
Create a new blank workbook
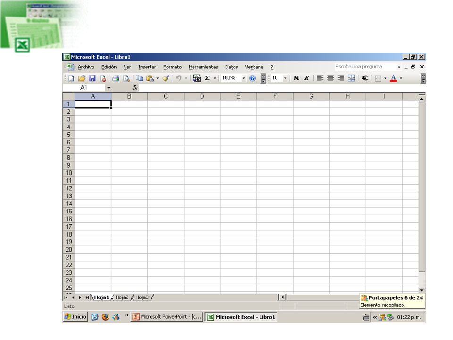tap(71, 78)
